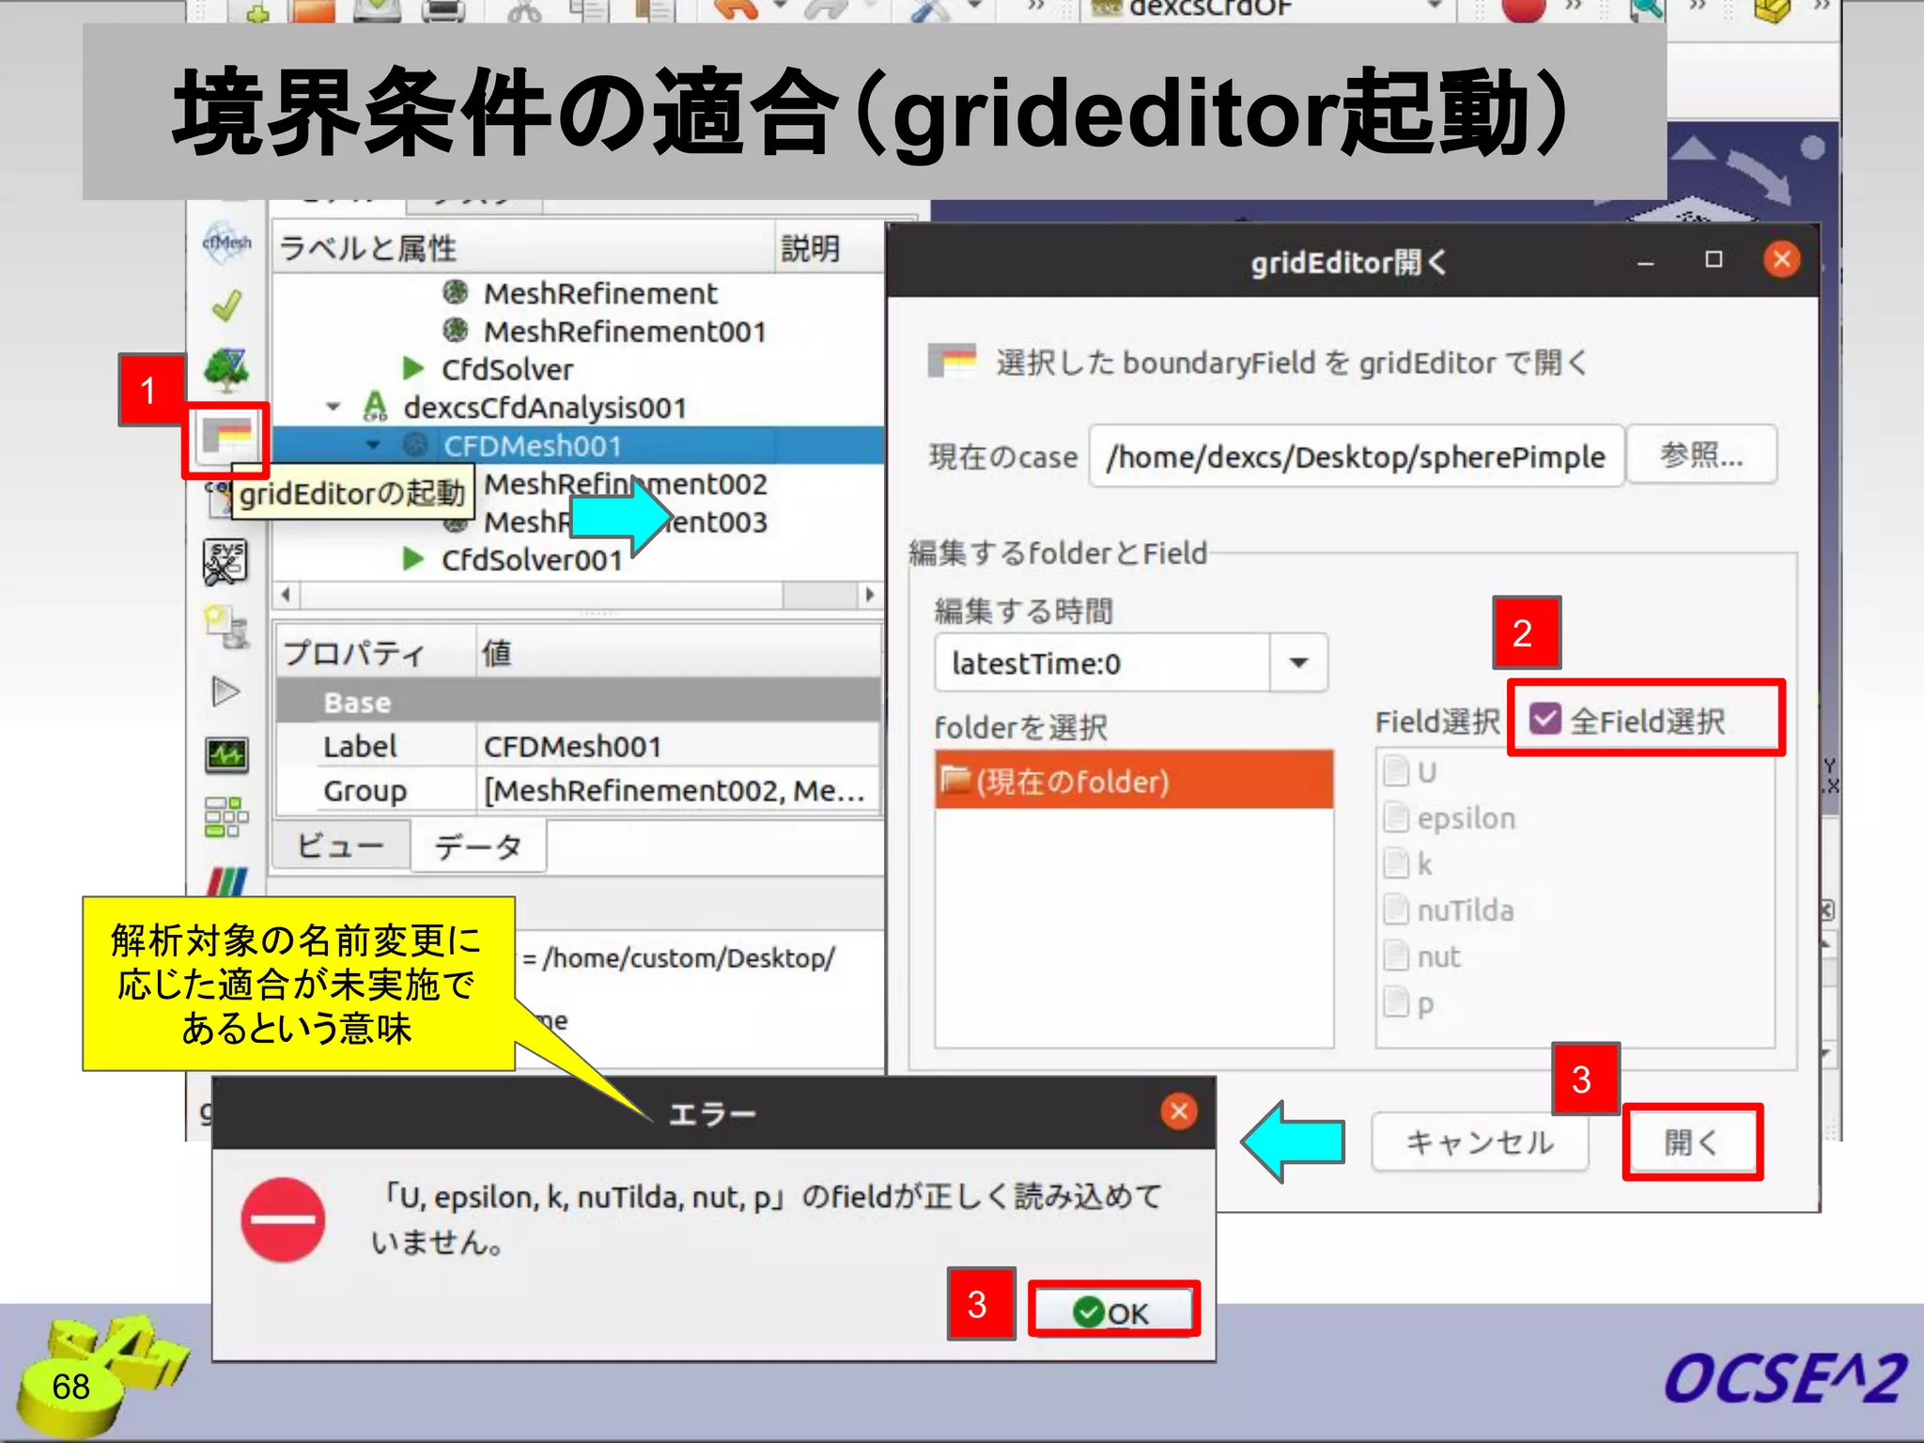This screenshot has width=1924, height=1443.
Task: Click the green-gray blocks grid icon
Action: point(226,816)
